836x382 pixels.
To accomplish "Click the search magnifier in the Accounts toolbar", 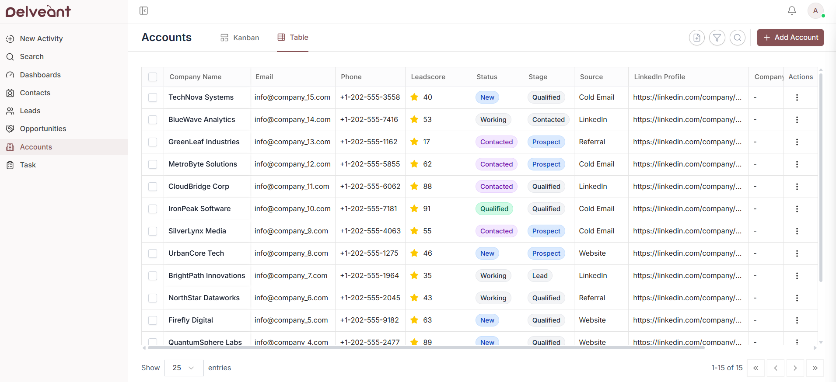I will coord(737,38).
